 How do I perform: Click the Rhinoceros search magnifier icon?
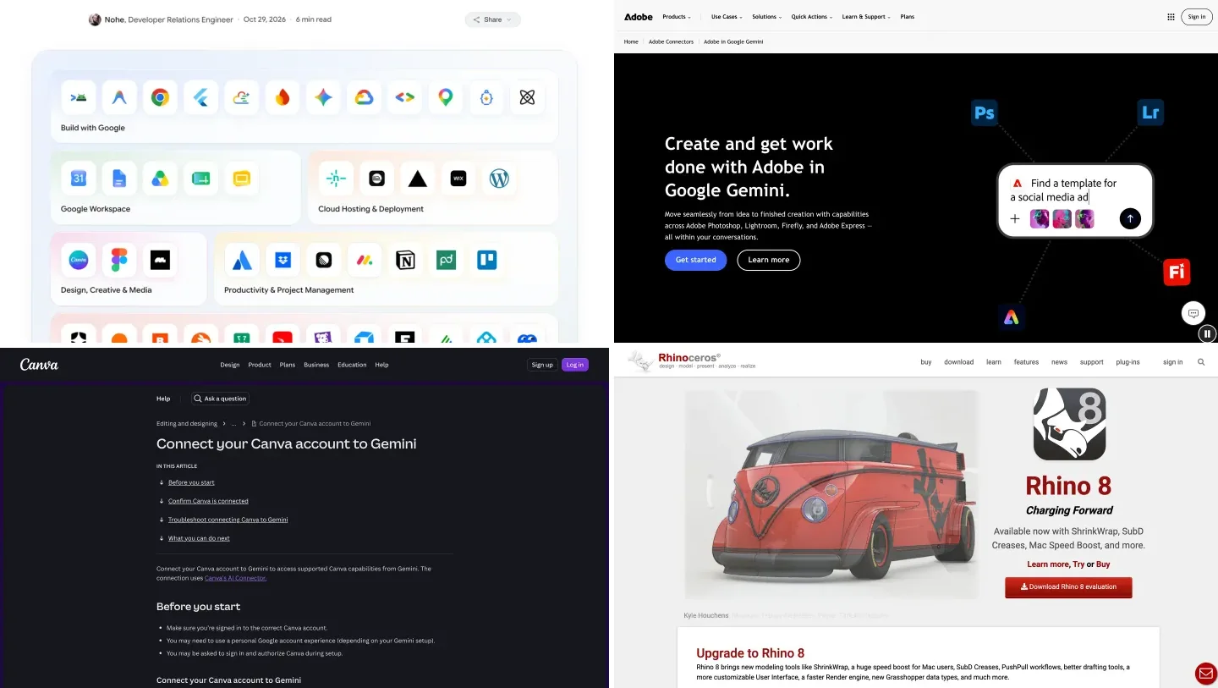[x=1201, y=362]
